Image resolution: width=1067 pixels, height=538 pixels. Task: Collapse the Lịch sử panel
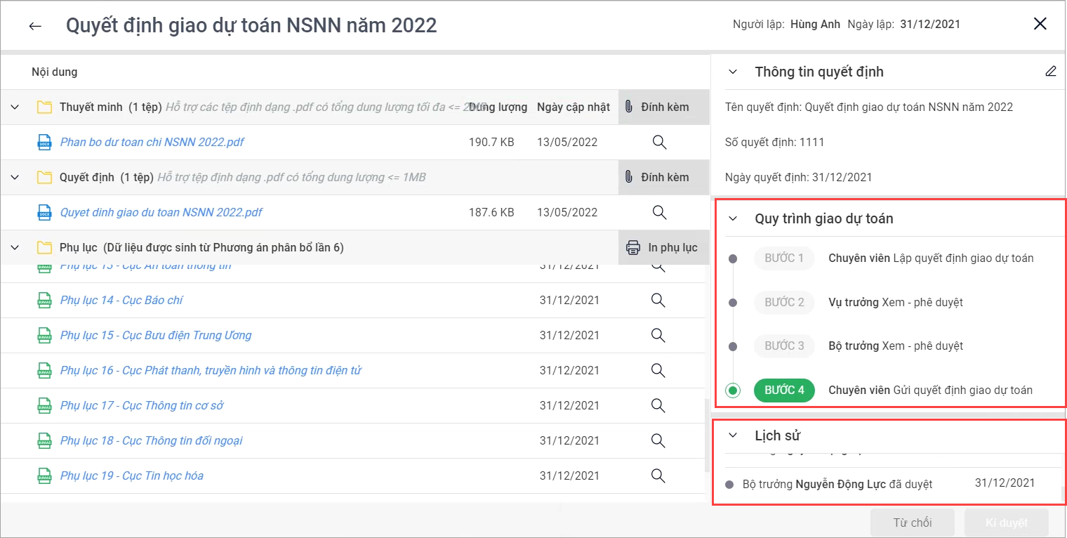733,435
